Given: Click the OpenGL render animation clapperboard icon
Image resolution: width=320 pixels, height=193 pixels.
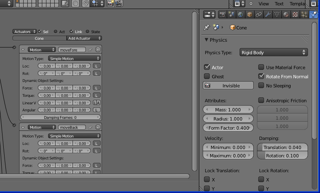Looking at the screenshot, I should point(119,3).
